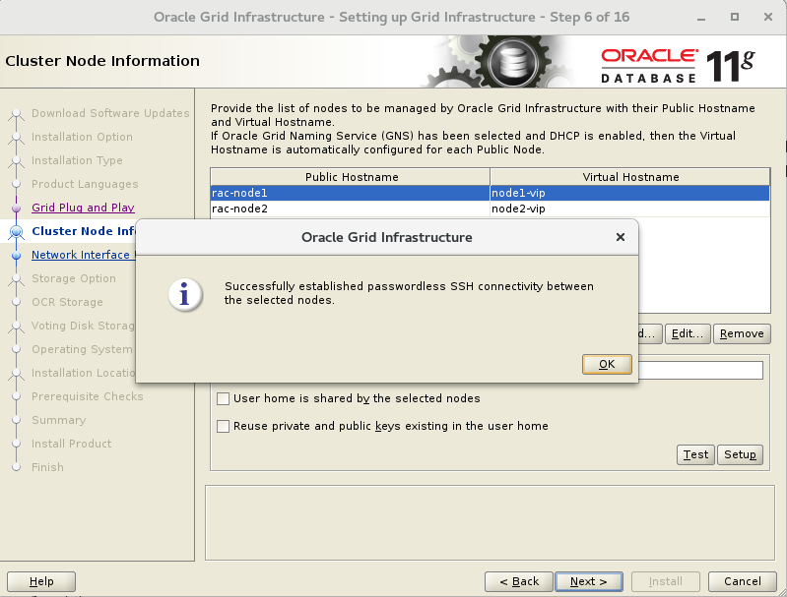
Task: Click the empty message pane at bottom
Action: tap(490, 523)
